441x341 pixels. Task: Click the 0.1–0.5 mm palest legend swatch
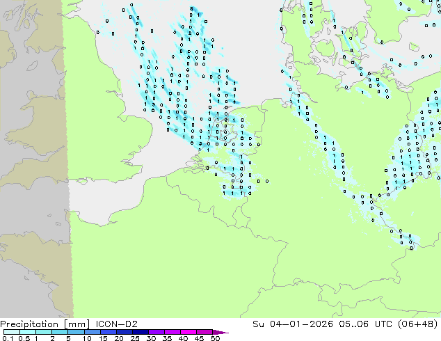coord(12,332)
